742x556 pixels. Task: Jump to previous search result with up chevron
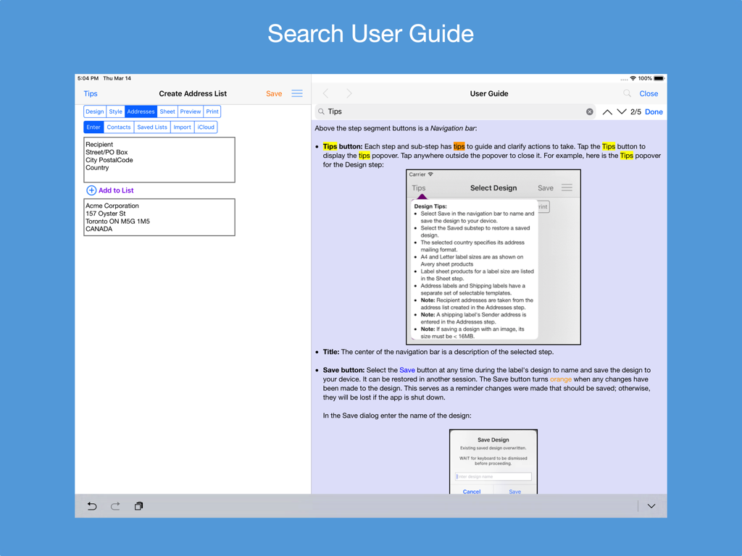coord(606,112)
